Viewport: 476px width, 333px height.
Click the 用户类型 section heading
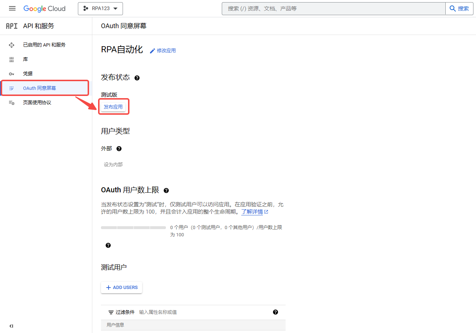[x=115, y=131]
